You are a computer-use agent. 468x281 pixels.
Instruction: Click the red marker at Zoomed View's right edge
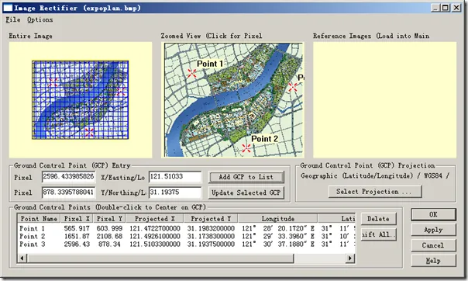[x=293, y=87]
